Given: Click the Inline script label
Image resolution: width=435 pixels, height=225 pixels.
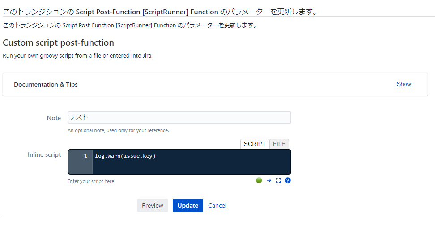Looking at the screenshot, I should coord(44,155).
